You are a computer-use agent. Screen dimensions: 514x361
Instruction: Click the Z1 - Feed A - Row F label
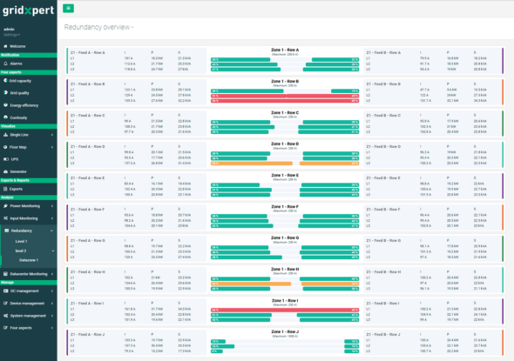click(x=87, y=210)
